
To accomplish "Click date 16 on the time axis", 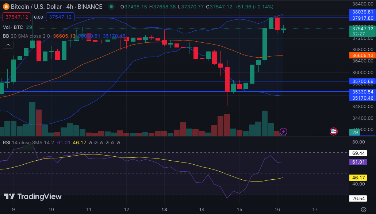I will 277,210.
